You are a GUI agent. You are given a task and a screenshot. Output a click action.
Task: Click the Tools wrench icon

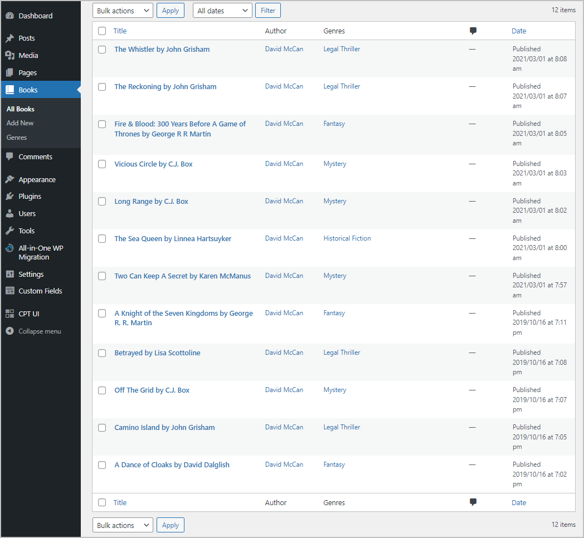(x=9, y=231)
